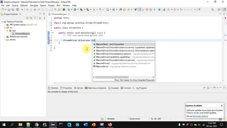The width and height of the screenshot is (227, 128).
Task: Switch to the Markers tab
Action: (53, 88)
